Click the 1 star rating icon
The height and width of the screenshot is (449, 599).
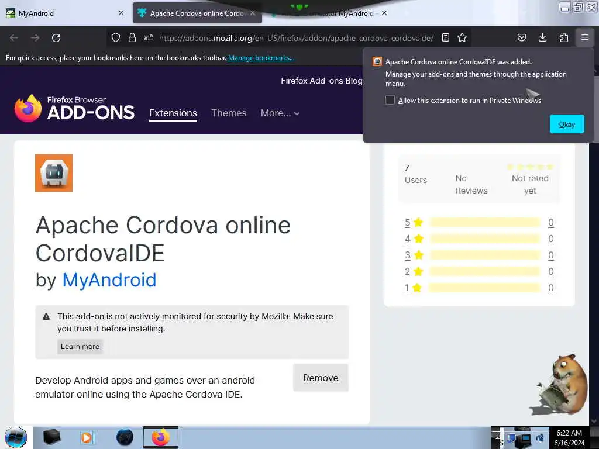click(x=417, y=288)
